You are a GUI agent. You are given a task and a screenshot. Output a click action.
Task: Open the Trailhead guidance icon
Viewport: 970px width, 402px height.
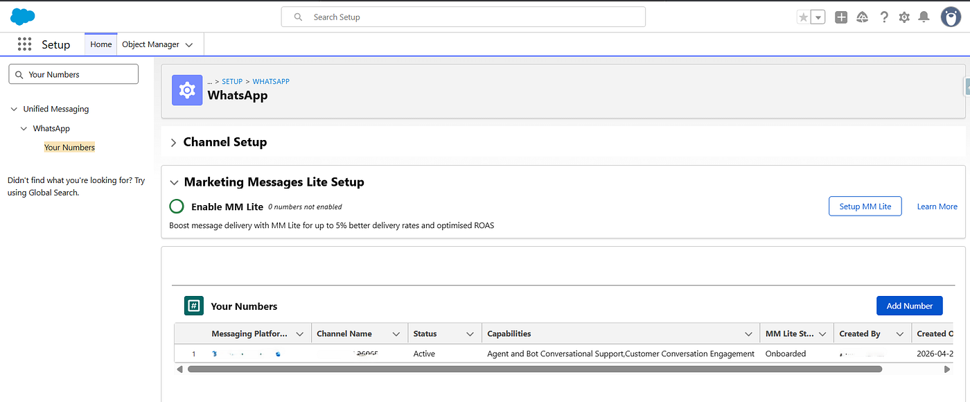[x=863, y=17]
